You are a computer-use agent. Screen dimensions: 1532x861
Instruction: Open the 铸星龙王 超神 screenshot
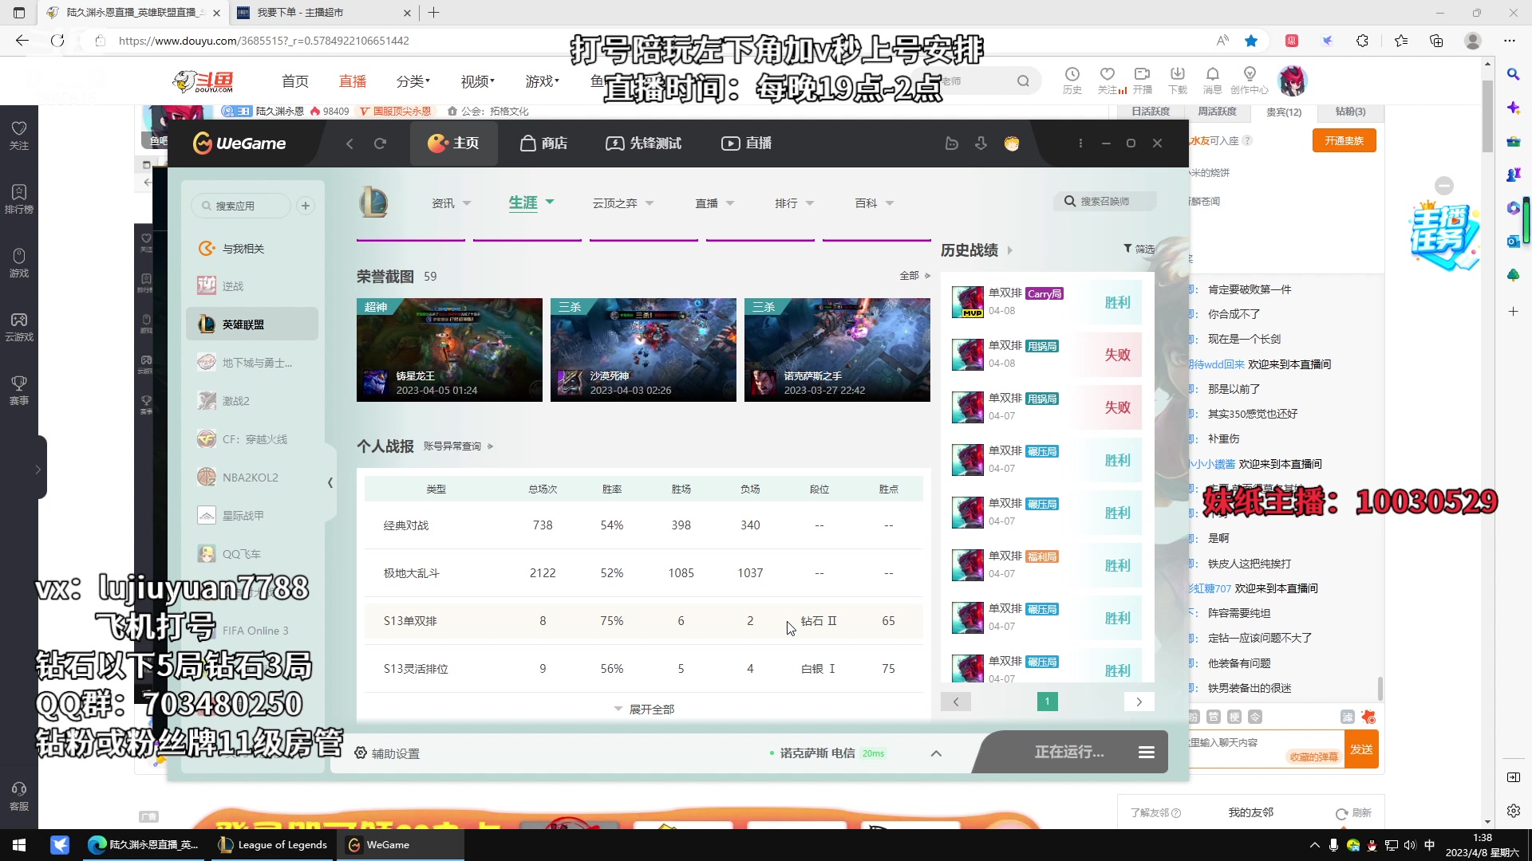tap(449, 350)
